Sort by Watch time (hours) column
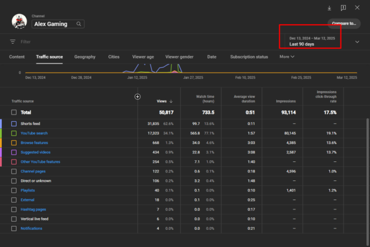The width and height of the screenshot is (370, 247). 205,99
